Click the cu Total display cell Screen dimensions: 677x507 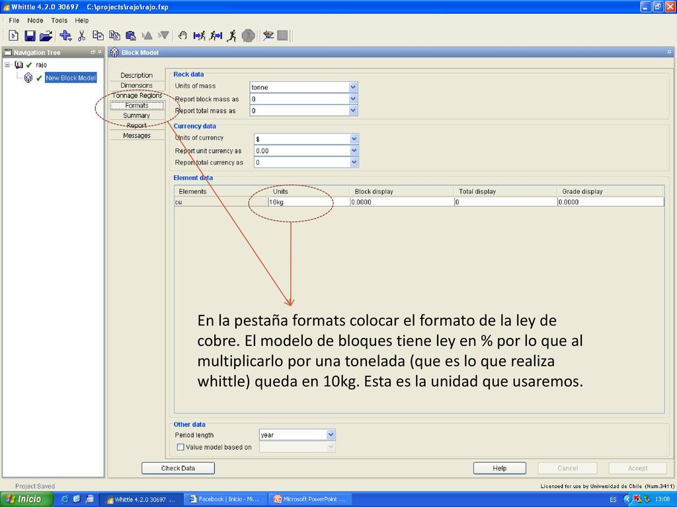point(506,202)
